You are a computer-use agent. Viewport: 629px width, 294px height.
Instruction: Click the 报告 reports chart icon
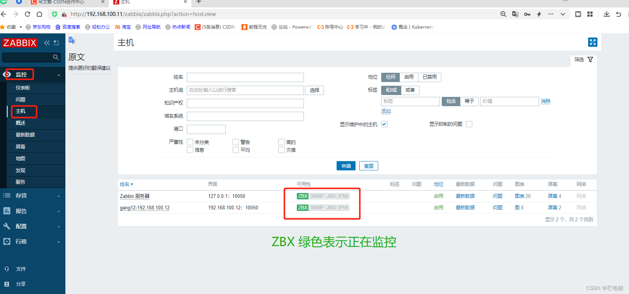coord(7,211)
